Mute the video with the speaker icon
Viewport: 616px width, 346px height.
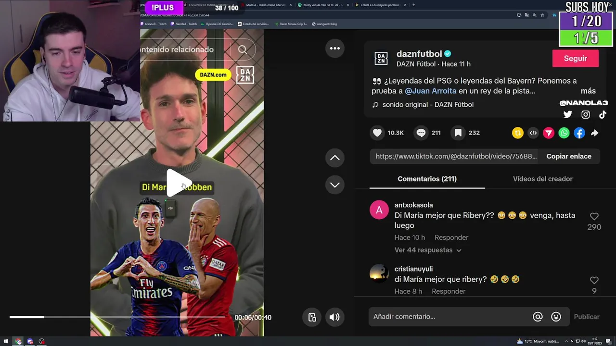click(x=334, y=317)
